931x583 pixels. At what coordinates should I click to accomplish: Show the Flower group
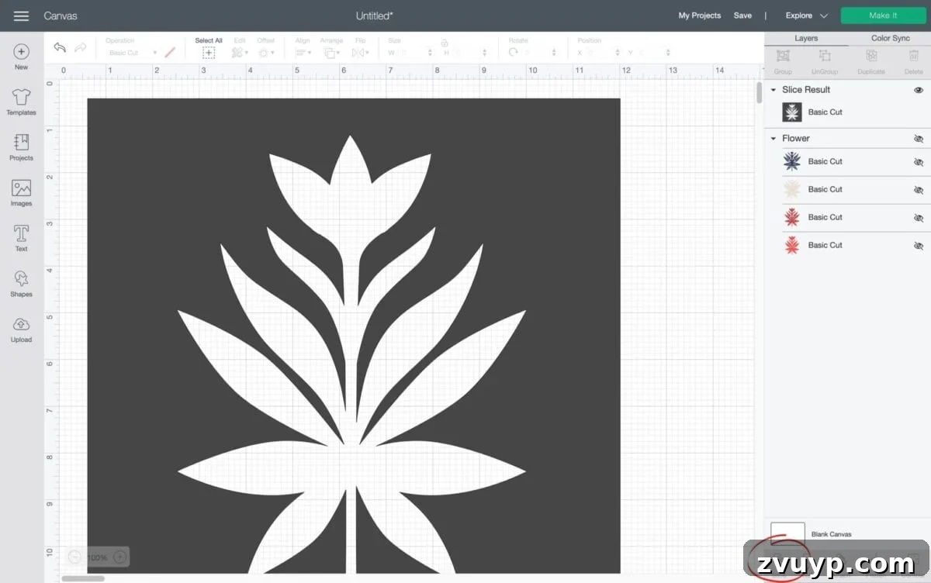[919, 139]
